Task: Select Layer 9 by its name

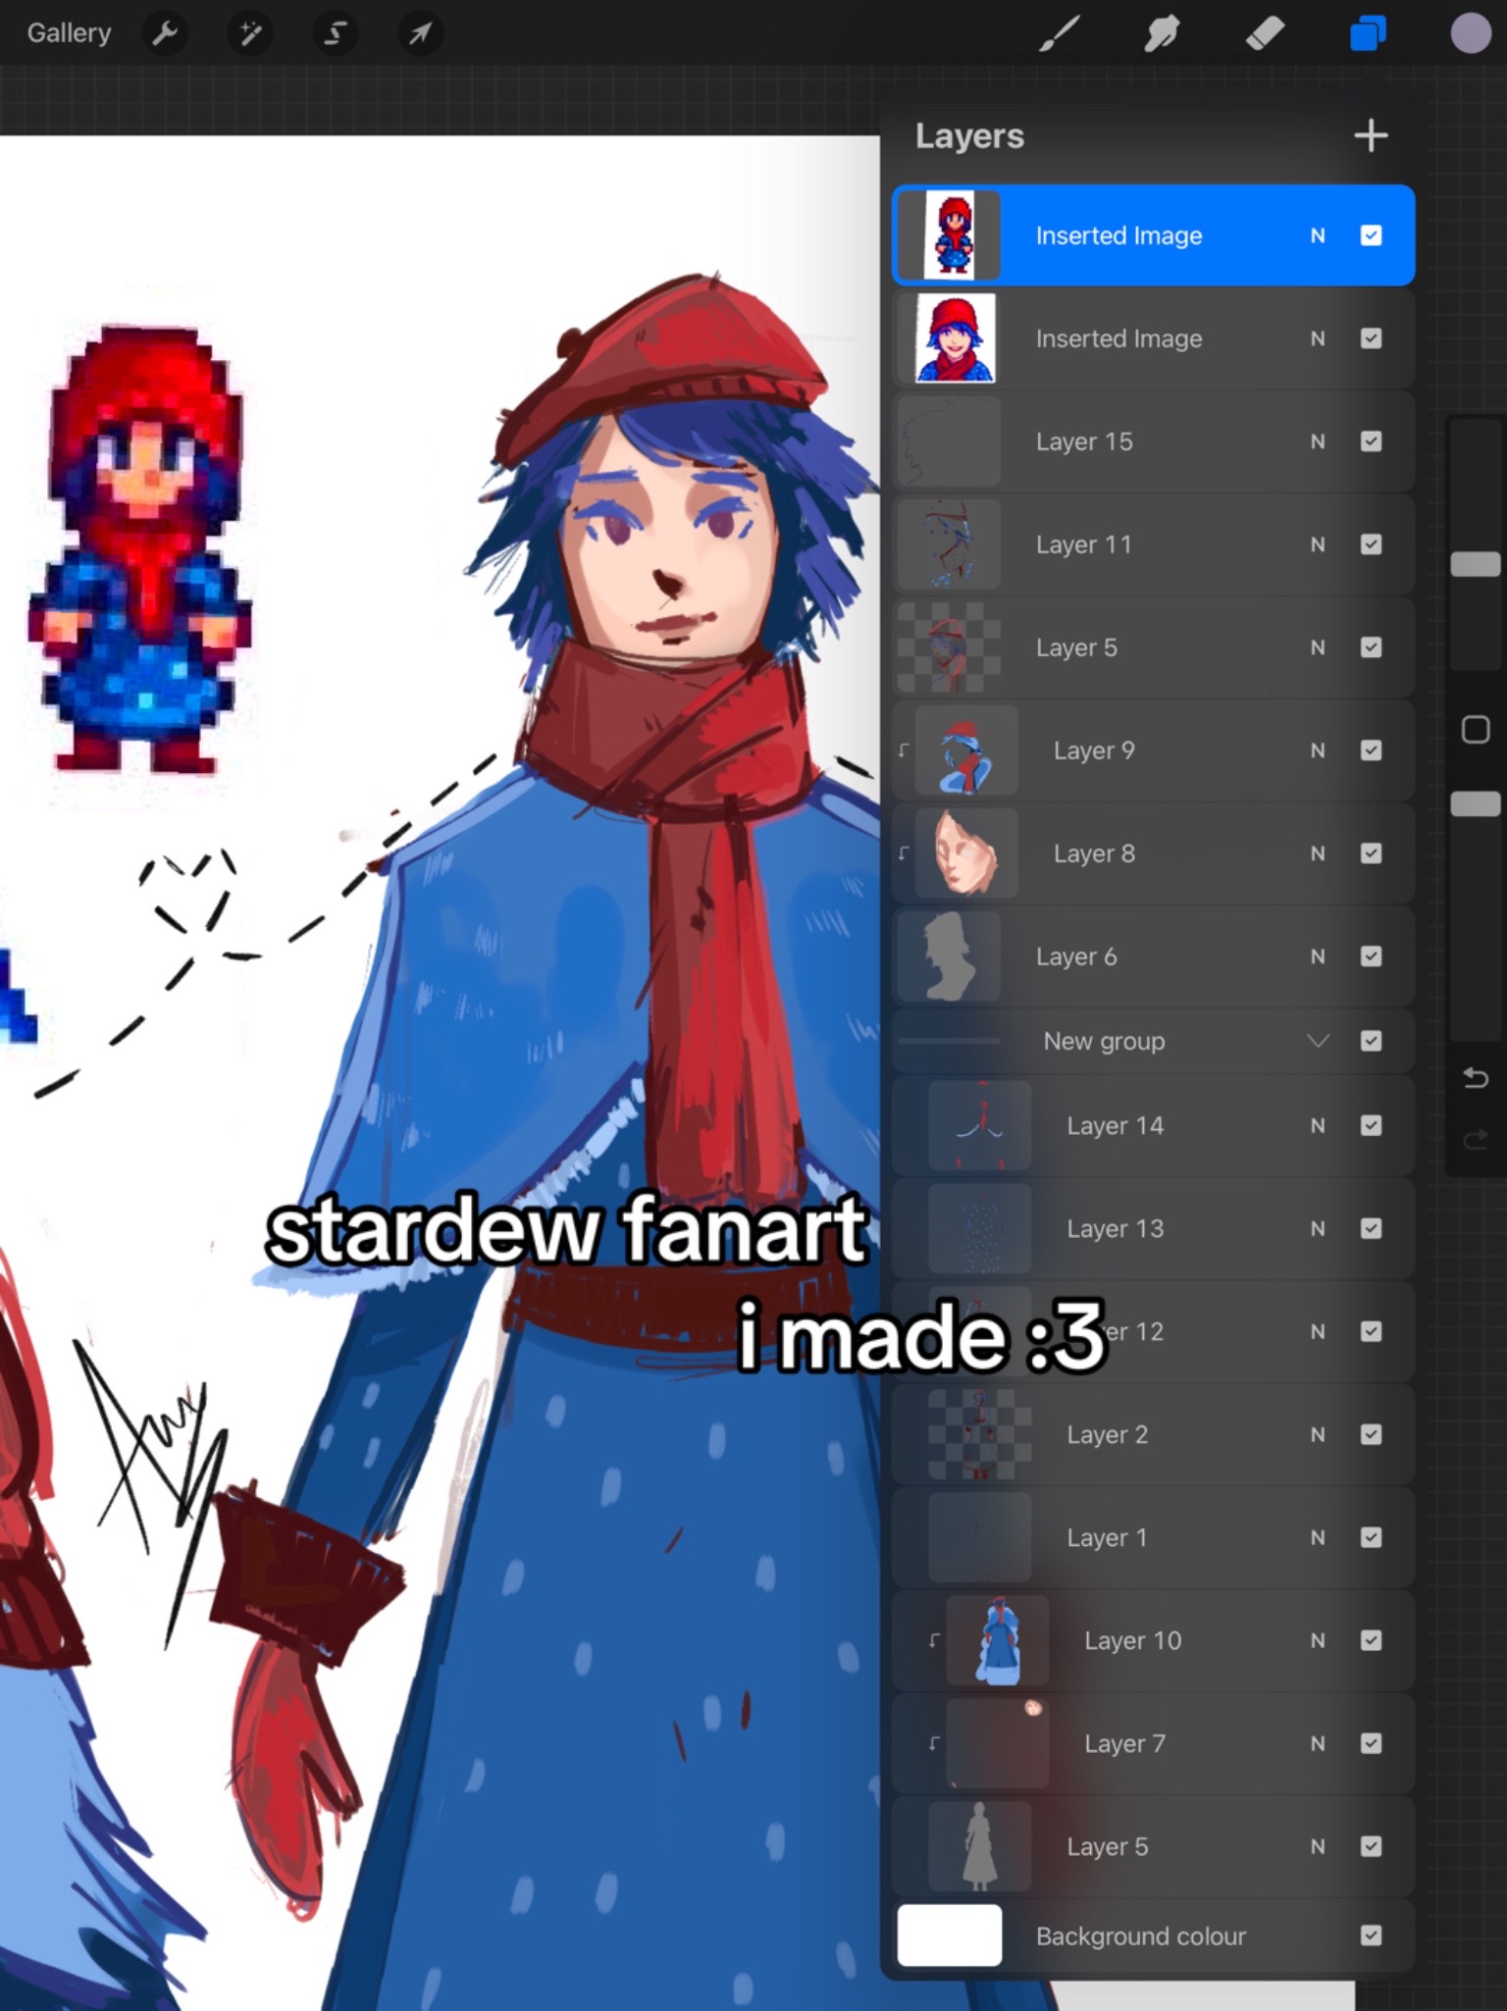Action: tap(1094, 750)
